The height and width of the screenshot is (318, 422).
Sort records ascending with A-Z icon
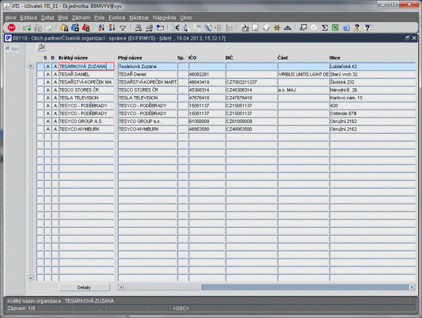101,28
